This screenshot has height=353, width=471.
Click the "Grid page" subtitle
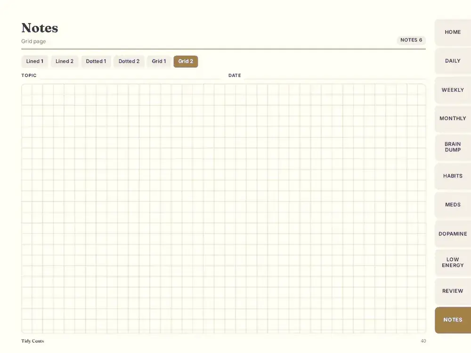33,41
